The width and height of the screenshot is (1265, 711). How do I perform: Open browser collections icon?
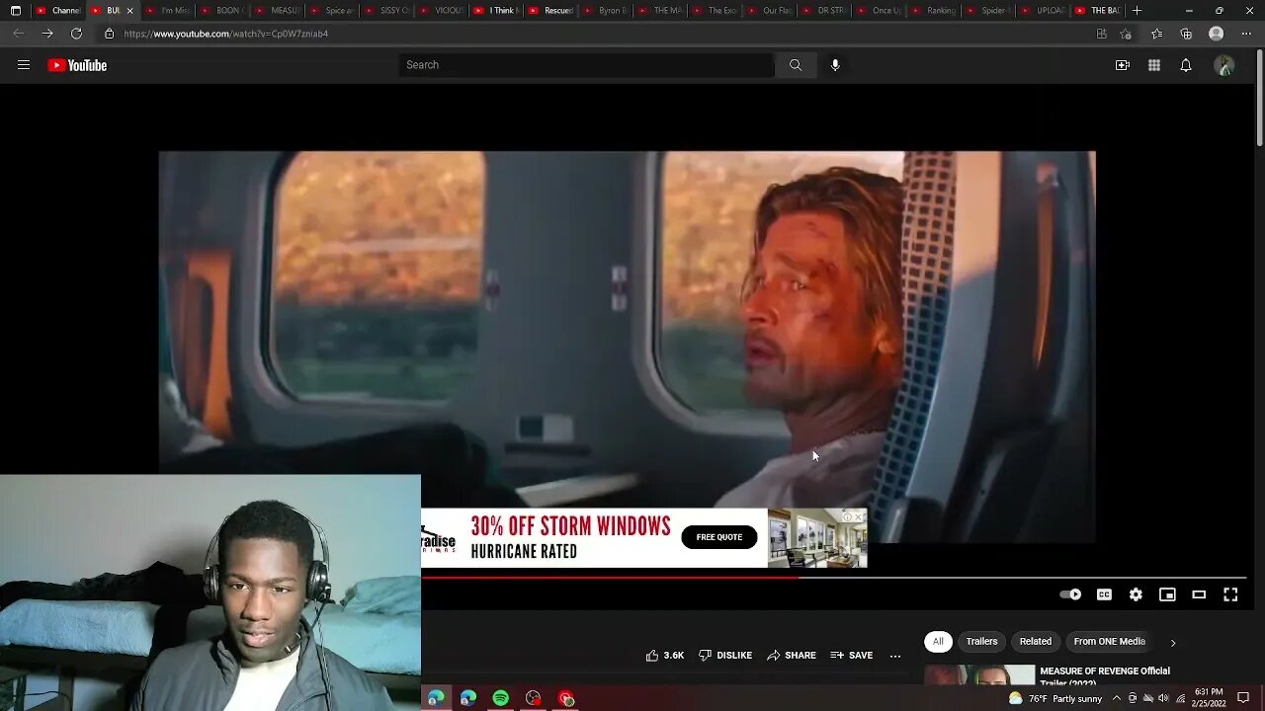coord(1186,34)
